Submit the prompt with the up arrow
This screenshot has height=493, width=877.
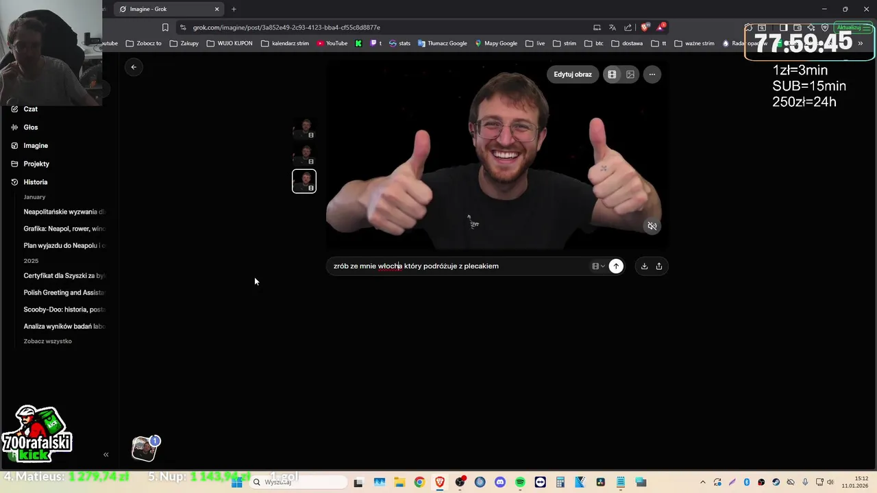616,266
